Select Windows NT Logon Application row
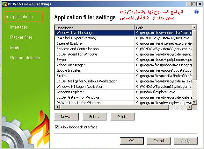The image size is (204, 149). (x=123, y=87)
